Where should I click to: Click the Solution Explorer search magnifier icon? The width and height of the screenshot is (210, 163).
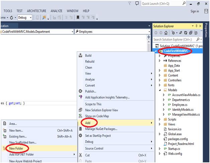click(x=198, y=39)
